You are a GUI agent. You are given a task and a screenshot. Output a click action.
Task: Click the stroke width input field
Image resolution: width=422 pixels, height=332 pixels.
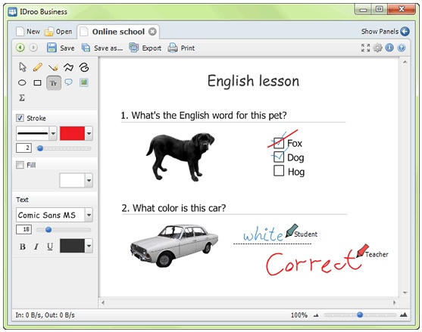tap(23, 148)
